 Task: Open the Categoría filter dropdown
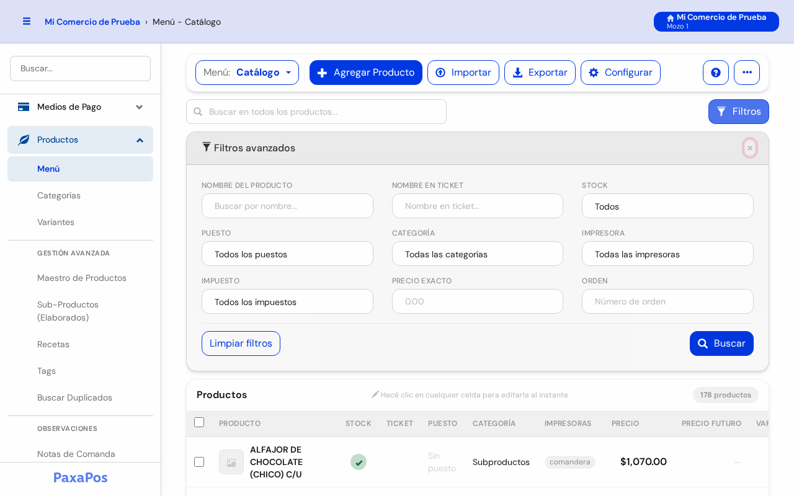coord(478,254)
